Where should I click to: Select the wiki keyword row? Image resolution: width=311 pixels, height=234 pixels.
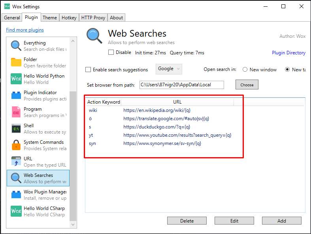pyautogui.click(x=195, y=110)
